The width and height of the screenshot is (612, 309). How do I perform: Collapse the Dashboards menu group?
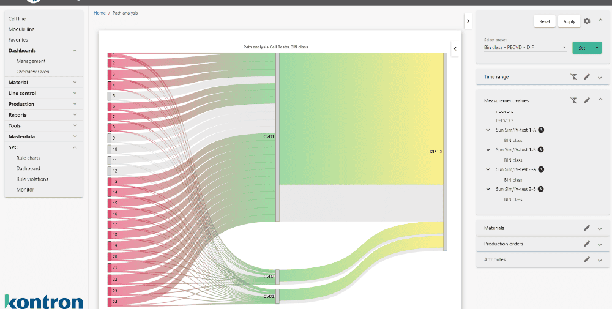(x=75, y=50)
